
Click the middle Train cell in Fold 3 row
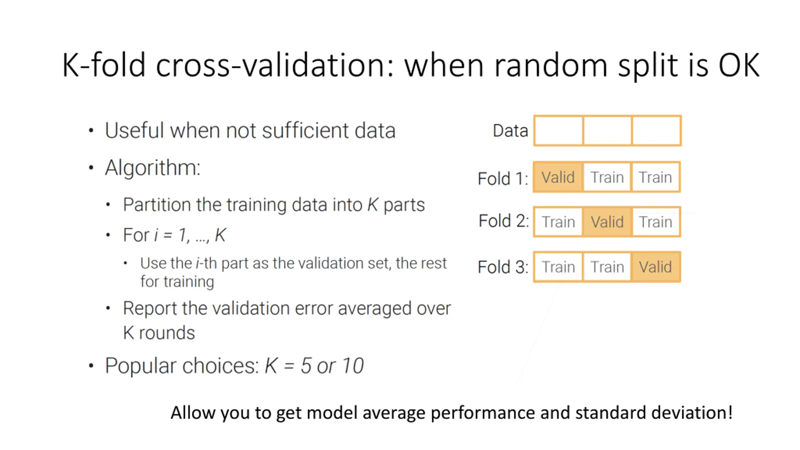(607, 267)
